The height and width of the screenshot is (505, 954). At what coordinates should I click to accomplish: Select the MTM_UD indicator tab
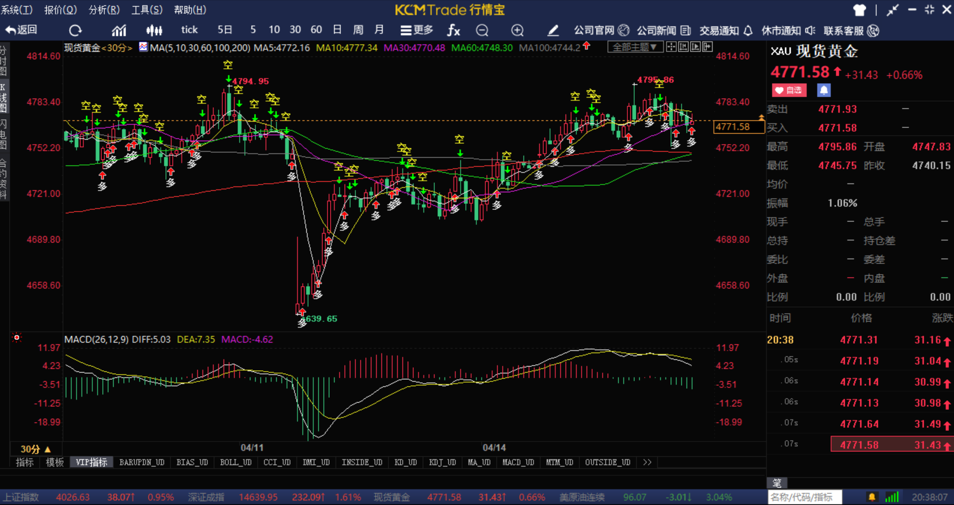(560, 462)
